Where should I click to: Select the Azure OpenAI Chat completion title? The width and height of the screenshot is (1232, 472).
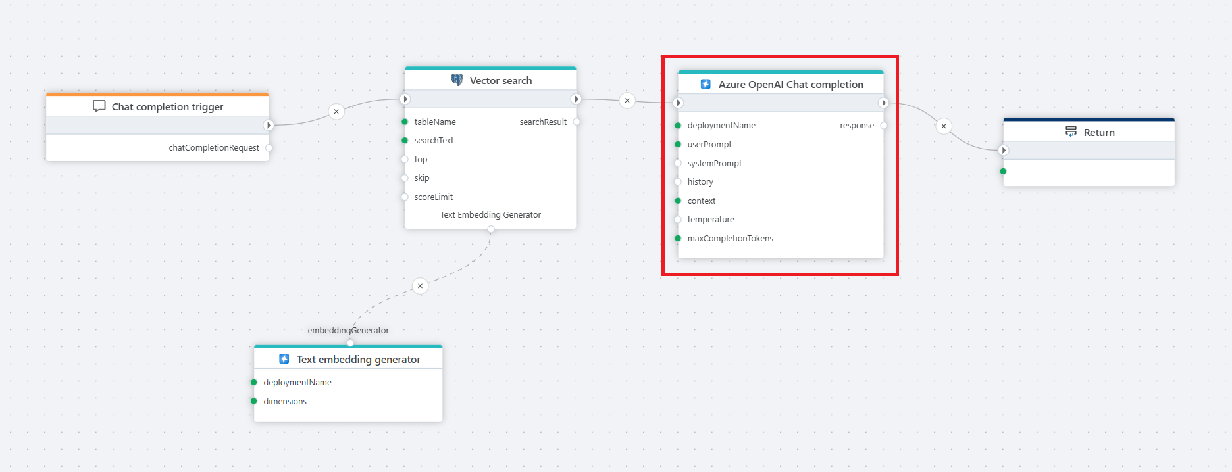(790, 84)
